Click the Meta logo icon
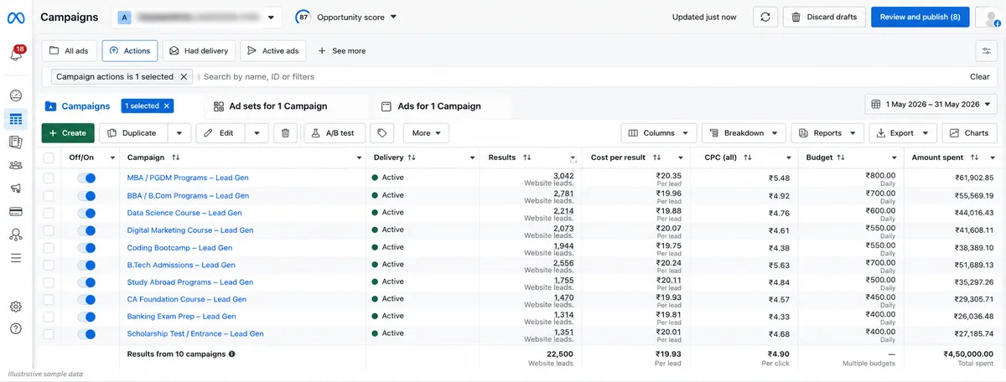 click(16, 17)
